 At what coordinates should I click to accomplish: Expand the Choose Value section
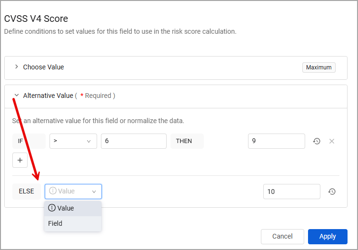click(17, 67)
